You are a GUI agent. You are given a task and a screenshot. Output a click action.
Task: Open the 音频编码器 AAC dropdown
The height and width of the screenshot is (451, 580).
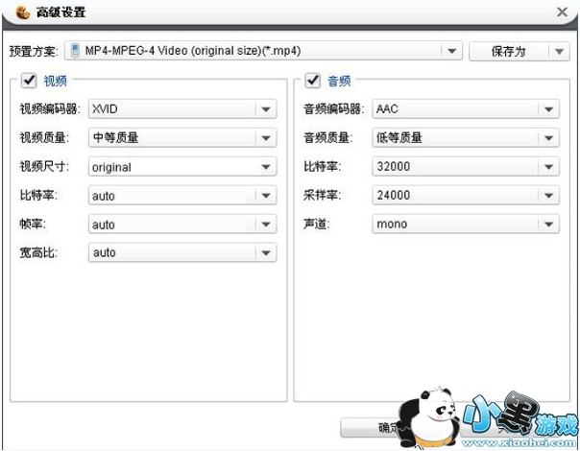click(466, 109)
